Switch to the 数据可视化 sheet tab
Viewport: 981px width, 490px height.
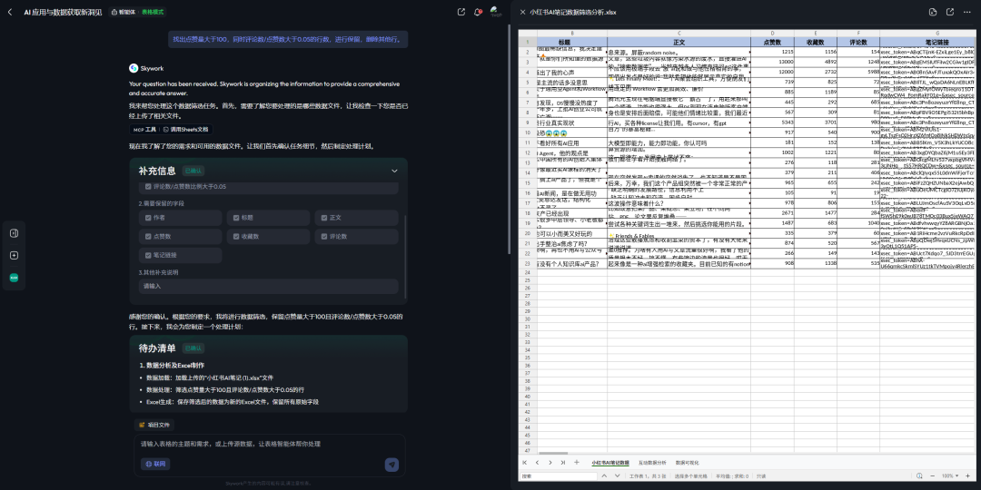pos(687,463)
